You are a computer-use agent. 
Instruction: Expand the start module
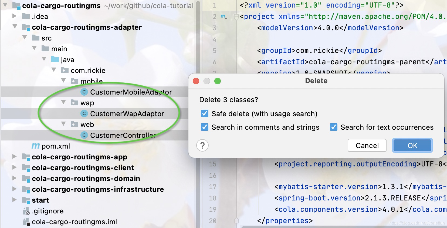[x=15, y=200]
